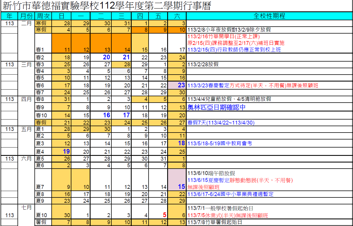
Task: Click red 5 in the 夏10 row
Action: [x=165, y=215]
